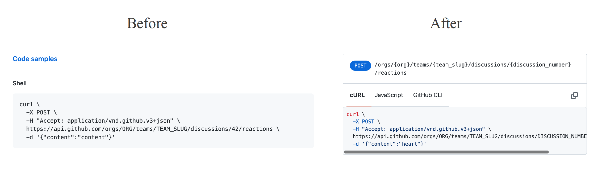Click the copy-to-clipboard icon for the curl snippet
Image resolution: width=602 pixels, height=171 pixels.
[x=574, y=95]
